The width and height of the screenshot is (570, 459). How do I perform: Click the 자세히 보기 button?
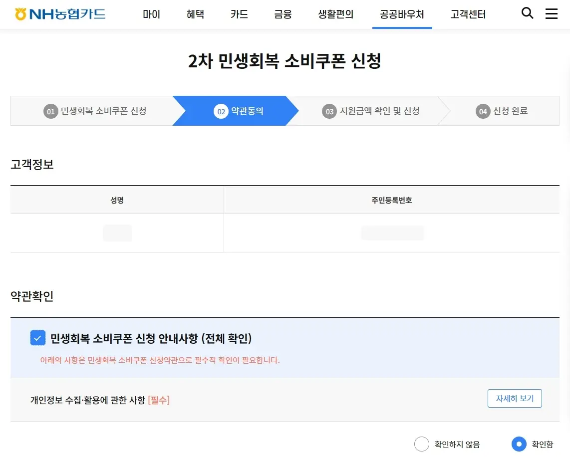pyautogui.click(x=515, y=398)
